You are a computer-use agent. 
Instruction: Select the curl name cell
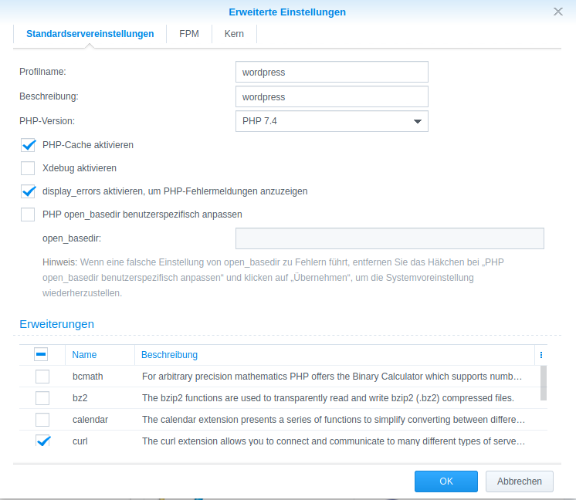80,441
